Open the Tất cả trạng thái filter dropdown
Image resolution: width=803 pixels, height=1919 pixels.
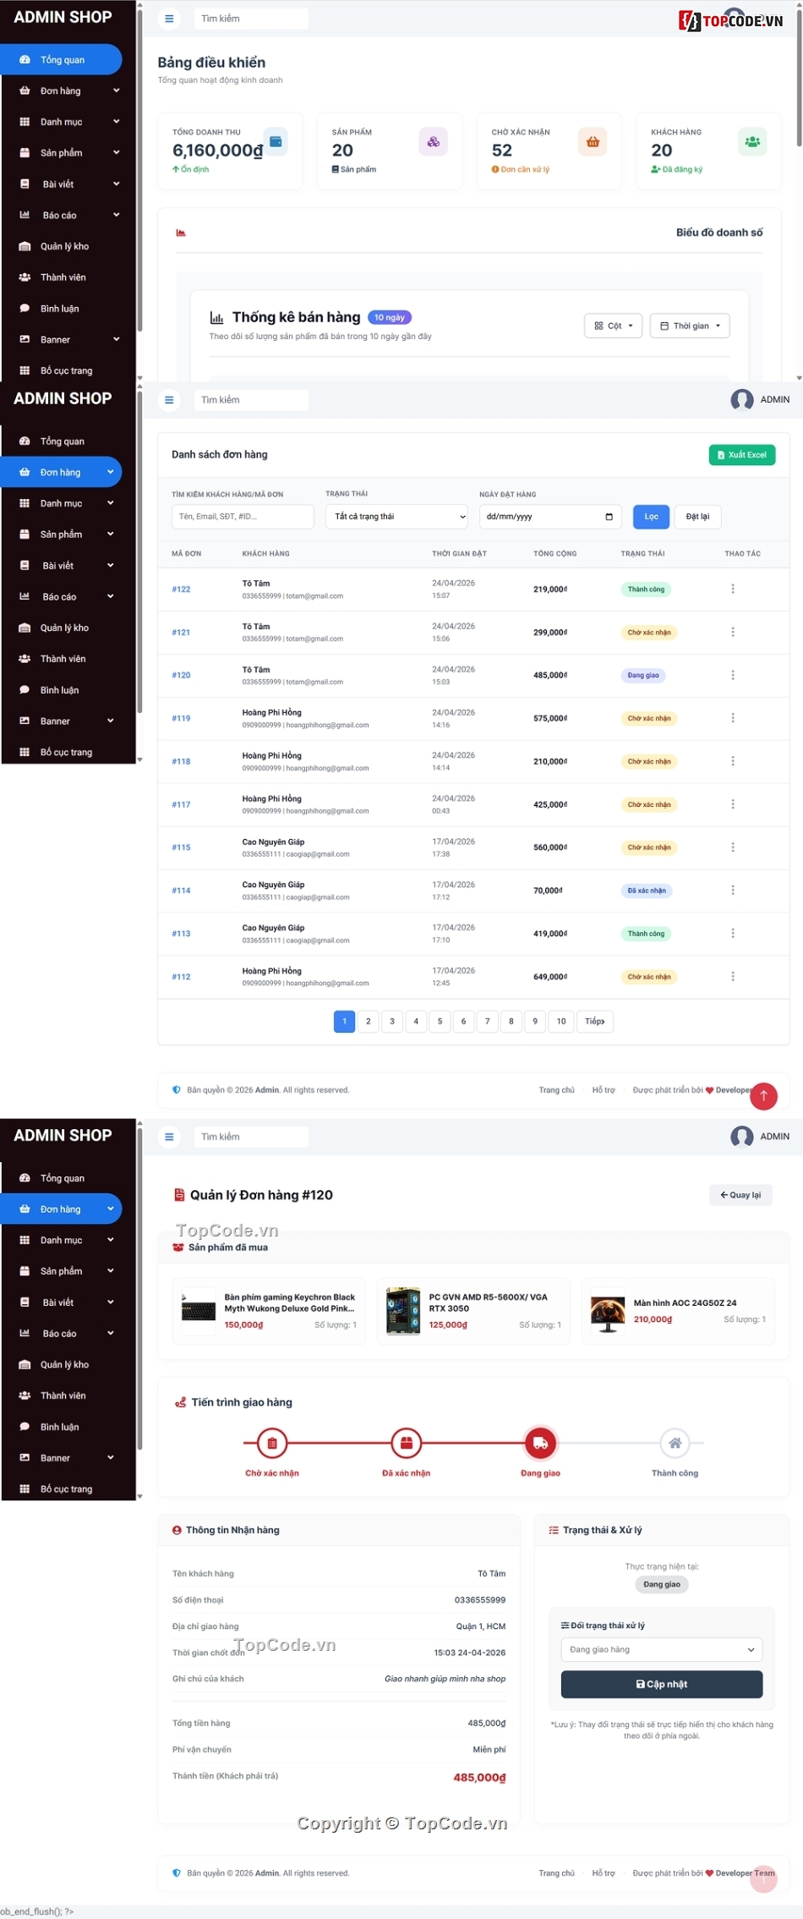point(396,517)
